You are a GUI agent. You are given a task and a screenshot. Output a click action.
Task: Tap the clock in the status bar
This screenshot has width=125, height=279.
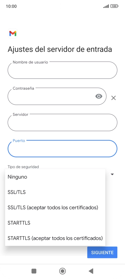click(11, 6)
